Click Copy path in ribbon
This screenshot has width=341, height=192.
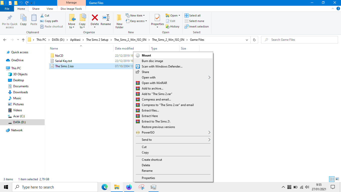[x=49, y=21]
